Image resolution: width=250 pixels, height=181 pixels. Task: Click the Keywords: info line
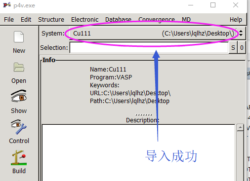(x=104, y=85)
